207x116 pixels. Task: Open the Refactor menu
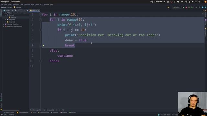tap(27, 5)
